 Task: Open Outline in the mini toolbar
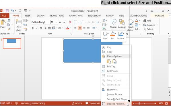pos(121,36)
